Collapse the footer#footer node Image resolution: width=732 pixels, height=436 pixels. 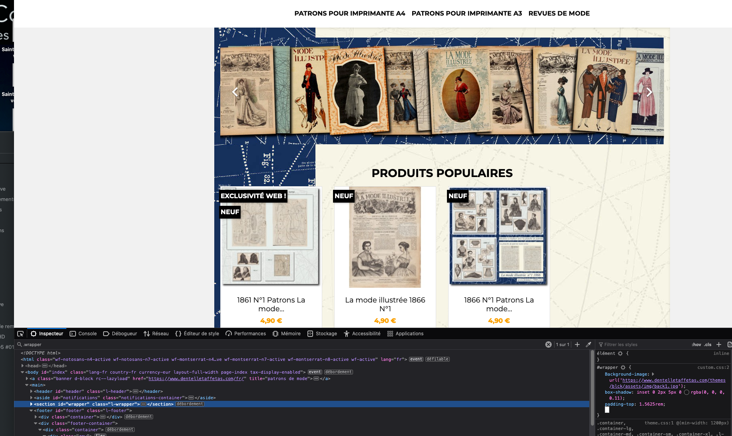point(32,410)
